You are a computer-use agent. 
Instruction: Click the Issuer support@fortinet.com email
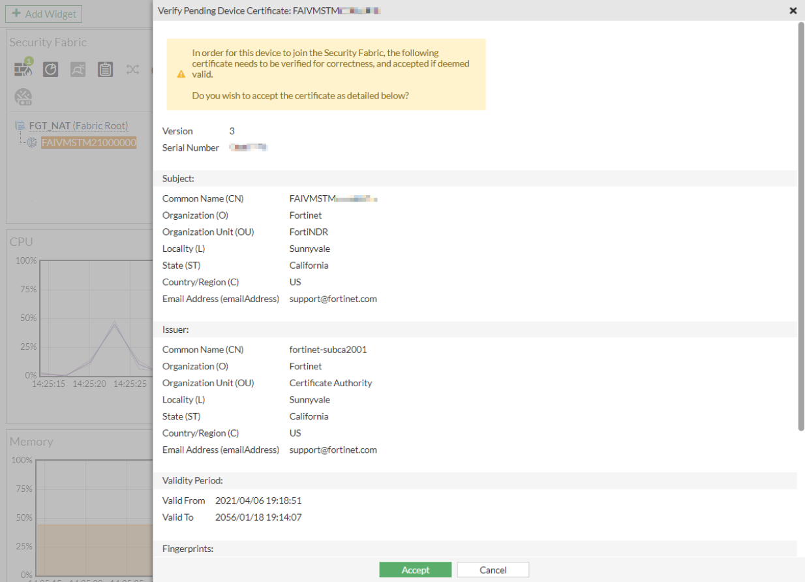[x=333, y=450]
